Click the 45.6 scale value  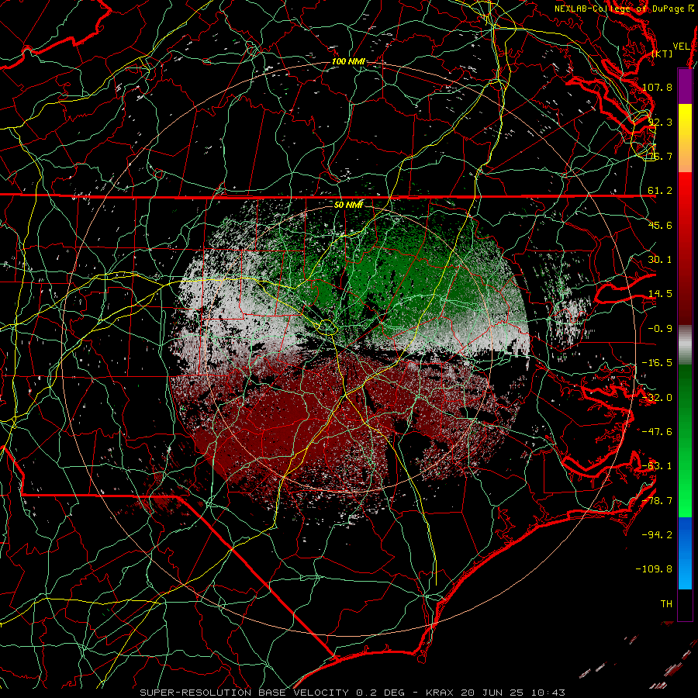[x=660, y=225]
